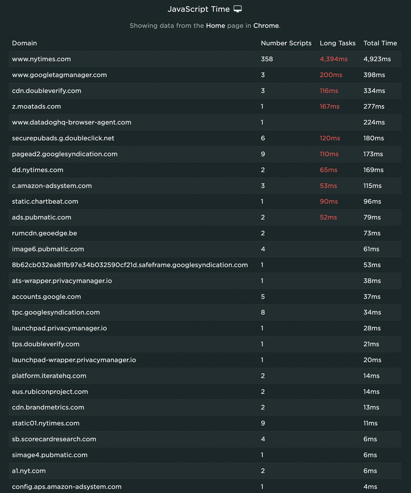Click the 4,394ms long tasks value
The width and height of the screenshot is (411, 493).
pos(333,59)
